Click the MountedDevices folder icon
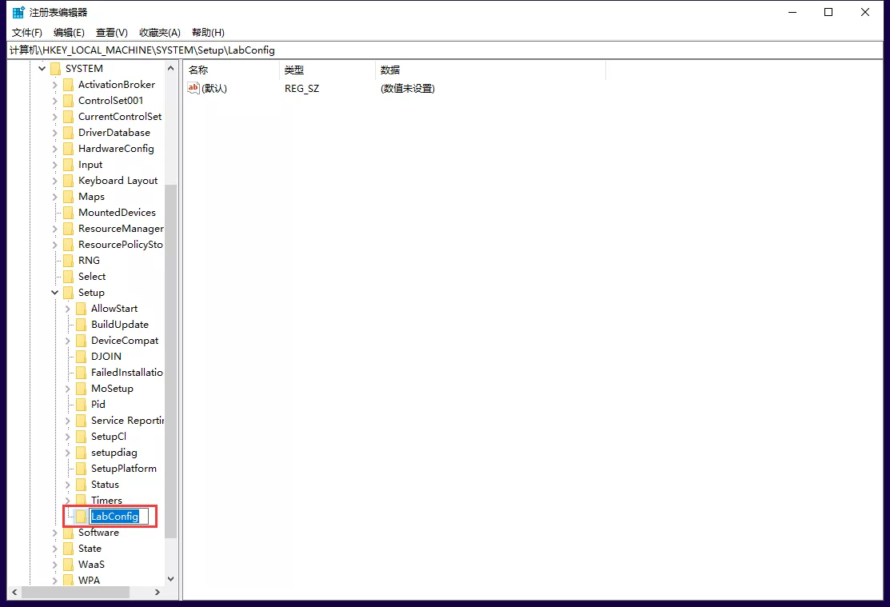 (68, 213)
